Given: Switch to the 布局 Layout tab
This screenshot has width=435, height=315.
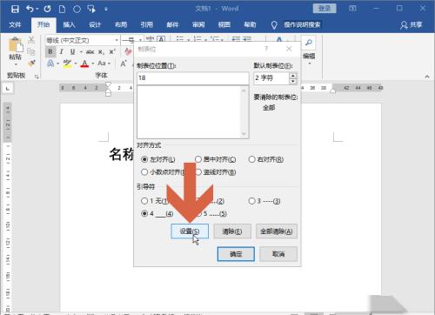Looking at the screenshot, I should [x=121, y=25].
